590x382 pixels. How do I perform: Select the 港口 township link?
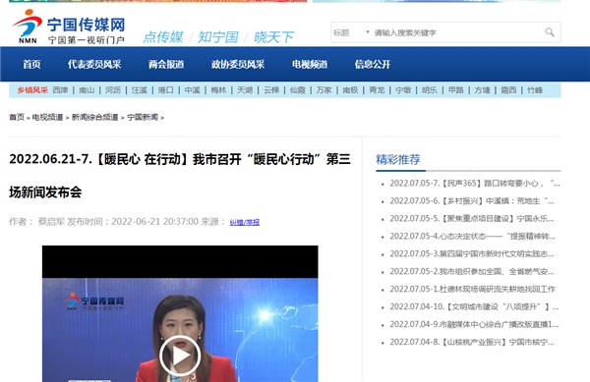165,90
